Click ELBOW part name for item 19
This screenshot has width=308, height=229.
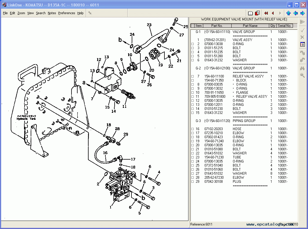[x=238, y=141]
